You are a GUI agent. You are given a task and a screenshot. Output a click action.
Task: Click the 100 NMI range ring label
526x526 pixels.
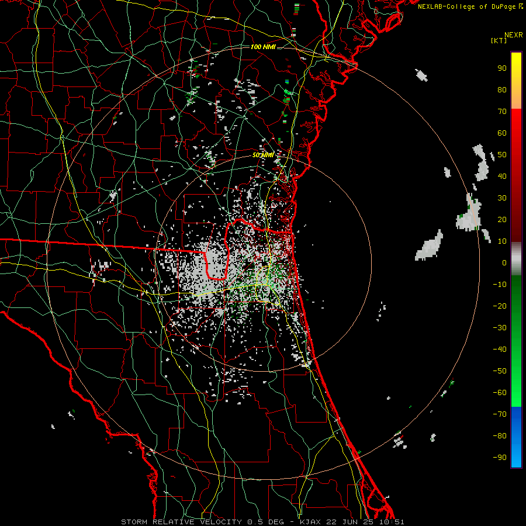(x=263, y=47)
